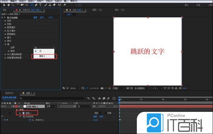Select the Pen tool
Image resolution: width=213 pixels, height=134 pixels.
click(36, 5)
